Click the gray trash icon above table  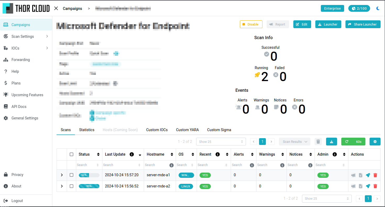pos(318,142)
